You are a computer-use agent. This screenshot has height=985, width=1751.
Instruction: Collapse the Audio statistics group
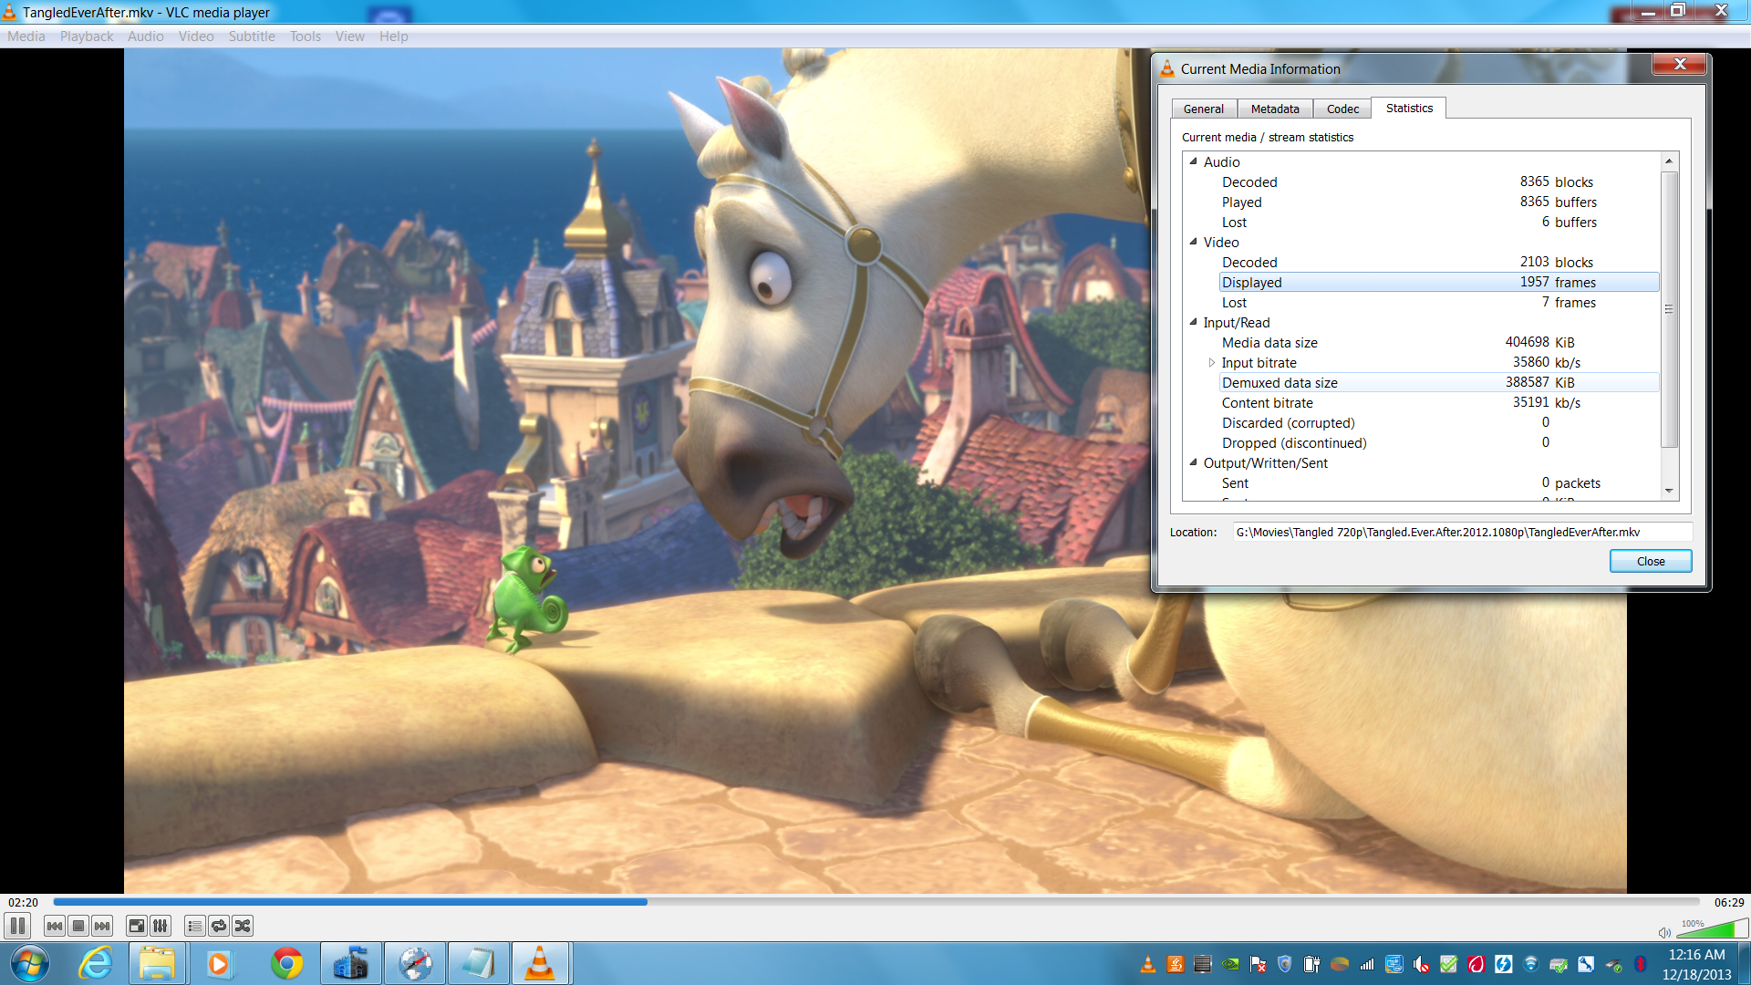tap(1193, 161)
